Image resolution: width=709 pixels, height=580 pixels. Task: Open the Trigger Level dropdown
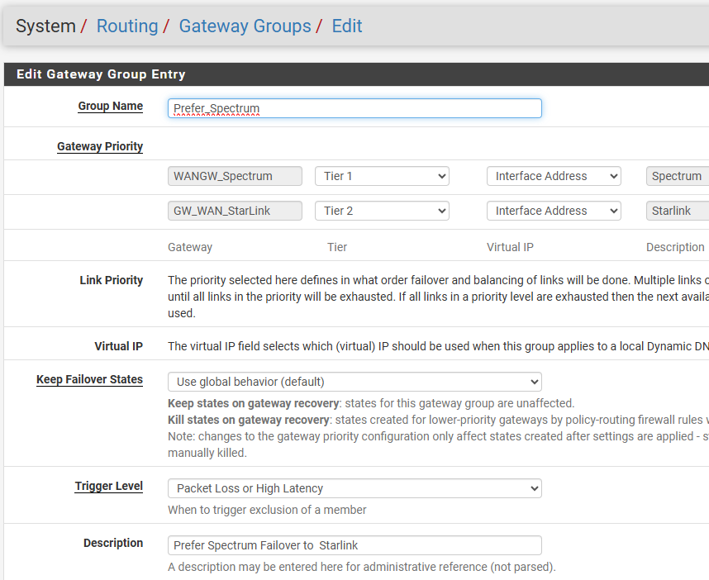(354, 488)
